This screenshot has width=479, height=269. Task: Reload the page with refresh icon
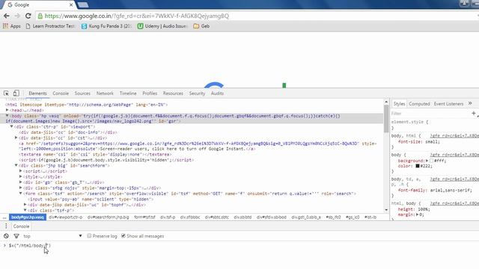pos(28,16)
